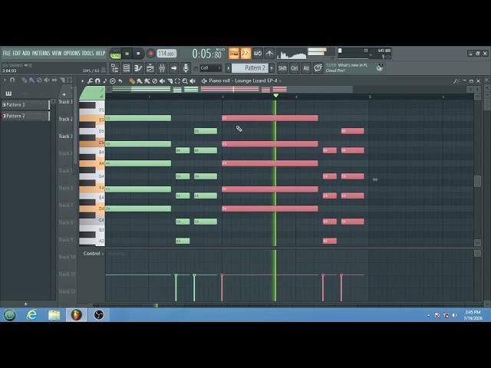491x368 pixels.
Task: Select Pattern 1 in the picker
Action: tap(25, 105)
